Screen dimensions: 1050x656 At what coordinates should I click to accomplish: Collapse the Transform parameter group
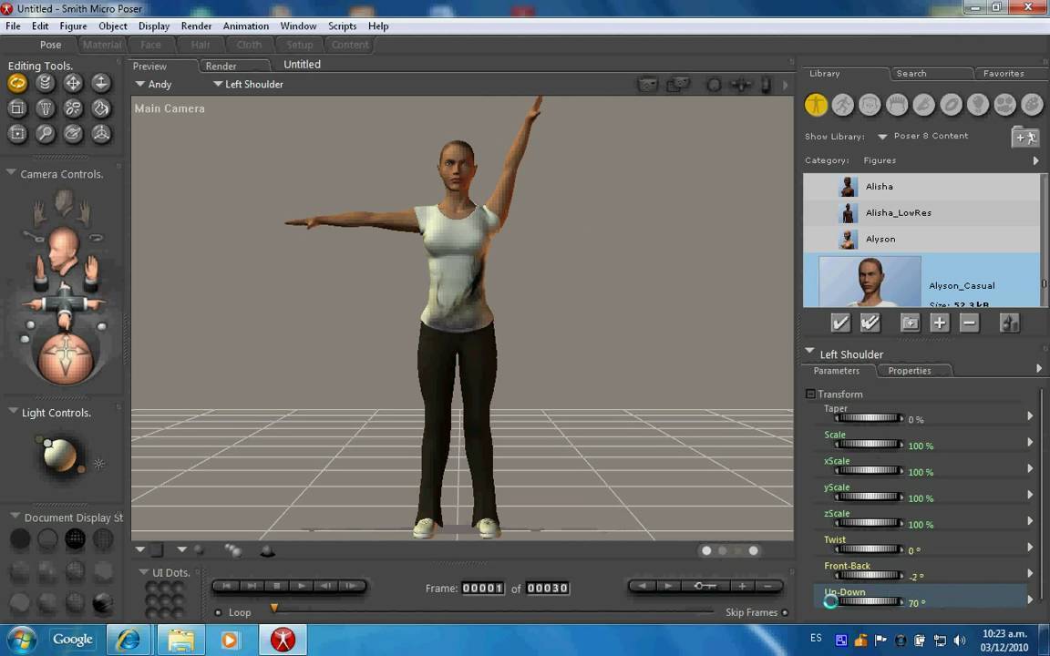[x=810, y=395]
